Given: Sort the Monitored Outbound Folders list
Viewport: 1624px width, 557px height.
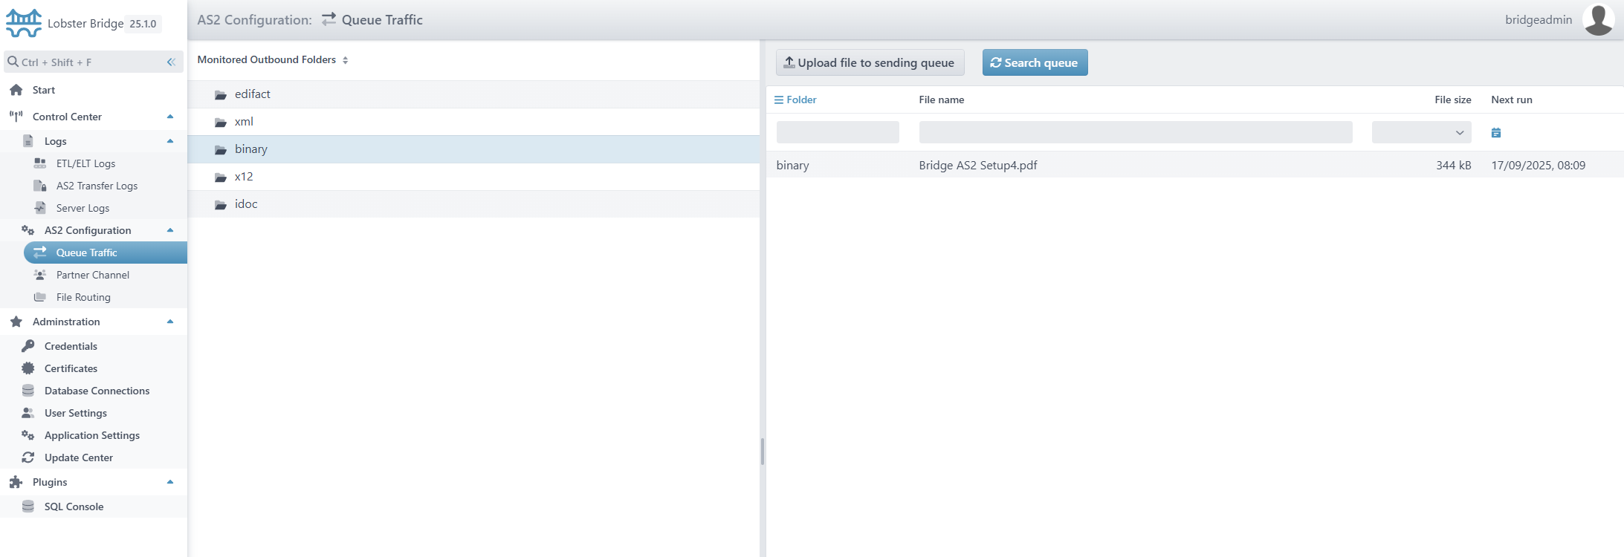Looking at the screenshot, I should 346,60.
